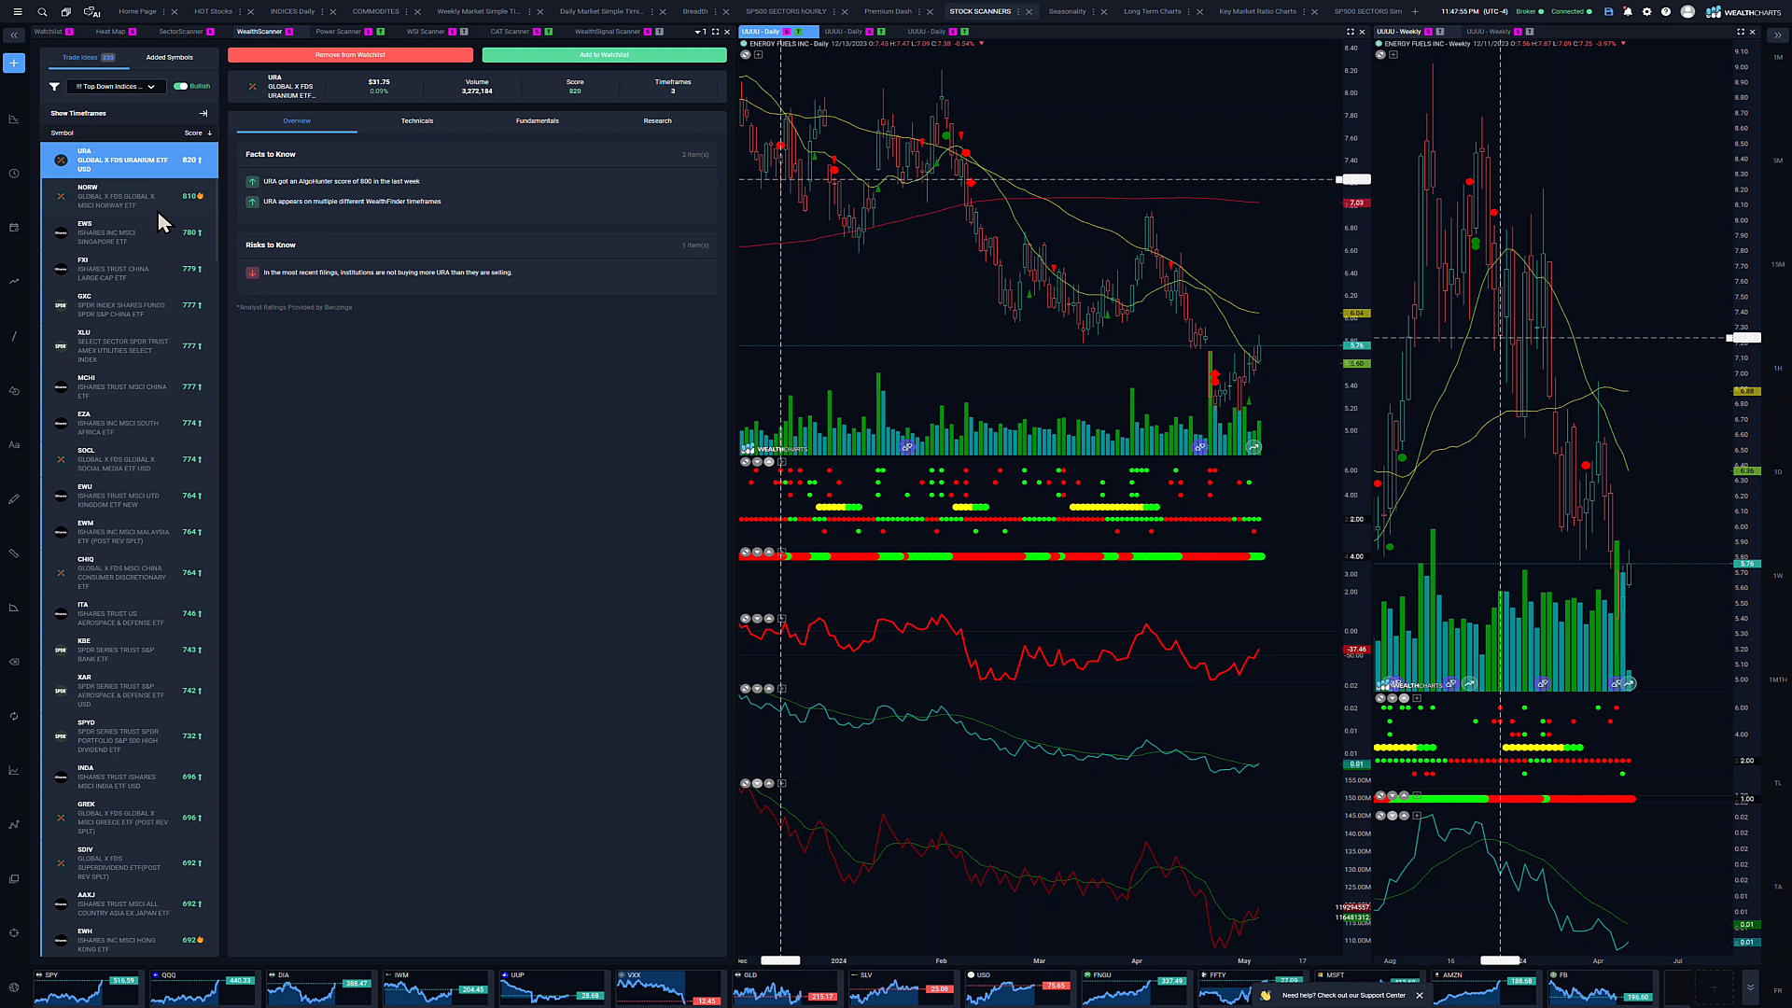This screenshot has width=1792, height=1008.
Task: Open the symbol search magnifier
Action: 42,12
